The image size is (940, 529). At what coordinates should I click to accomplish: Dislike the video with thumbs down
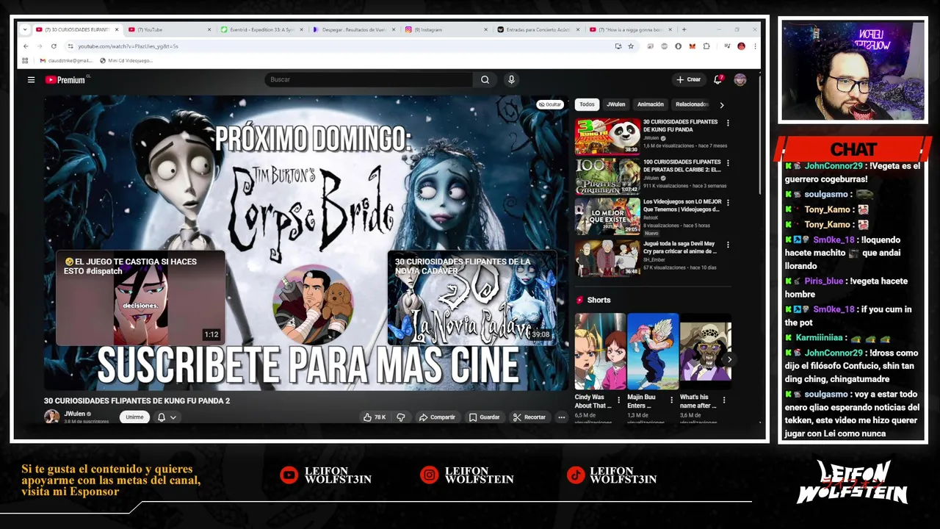pyautogui.click(x=401, y=417)
